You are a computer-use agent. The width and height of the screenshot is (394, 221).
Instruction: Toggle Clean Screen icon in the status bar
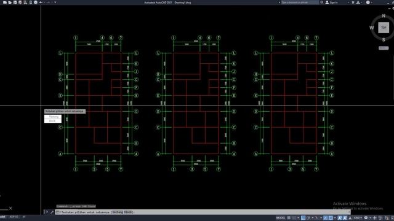tap(392, 218)
